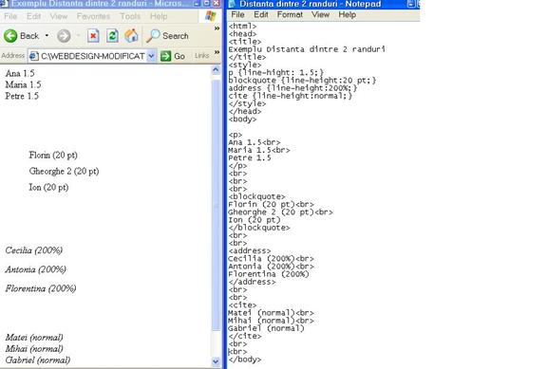The image size is (547, 369).
Task: Click the Search magnifier icon
Action: (x=153, y=36)
